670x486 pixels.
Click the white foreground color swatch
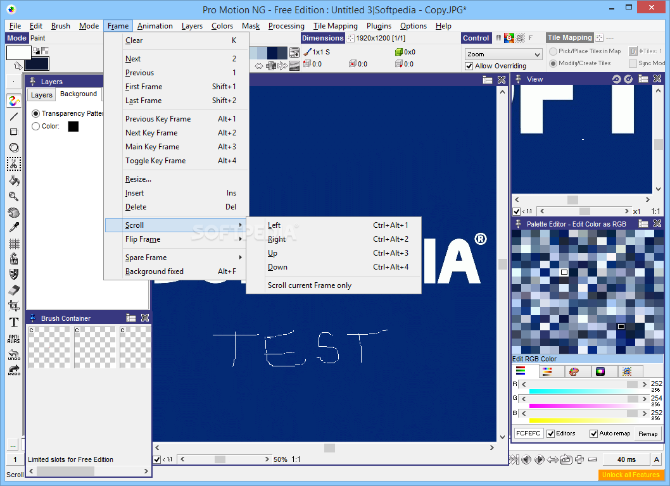18,53
